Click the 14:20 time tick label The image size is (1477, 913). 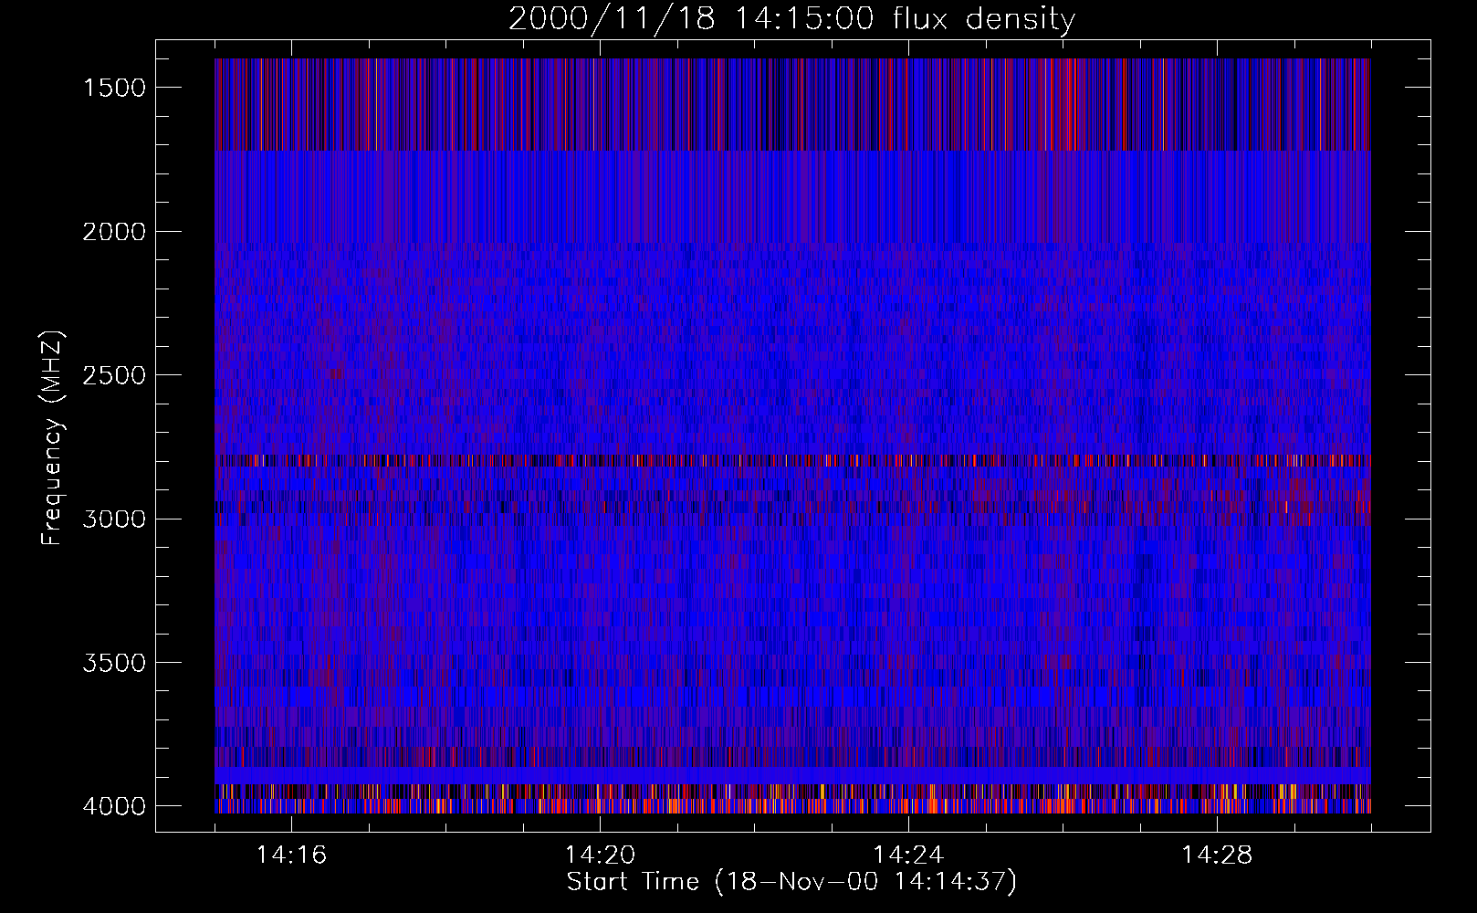pos(600,855)
